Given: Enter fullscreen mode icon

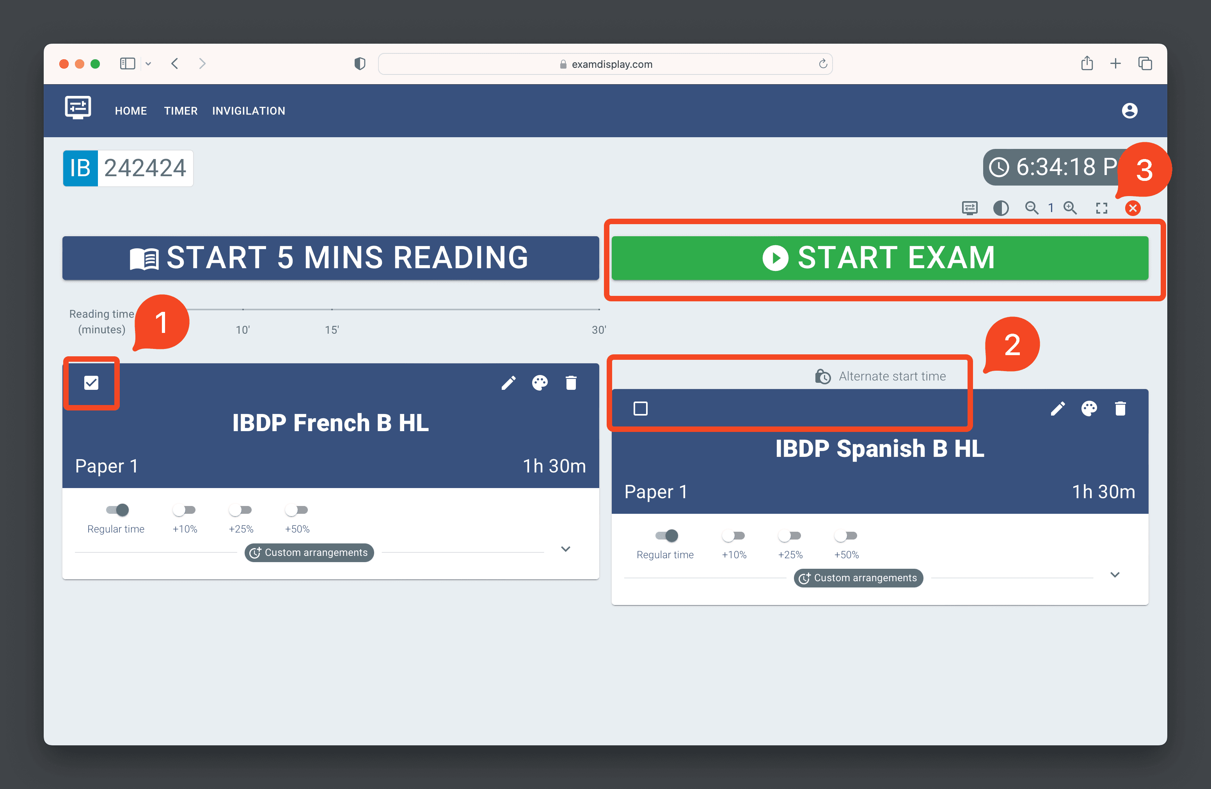Looking at the screenshot, I should click(x=1102, y=208).
